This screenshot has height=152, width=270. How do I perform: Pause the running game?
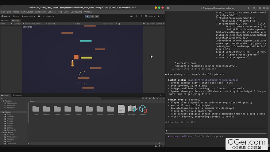(x=92, y=16)
